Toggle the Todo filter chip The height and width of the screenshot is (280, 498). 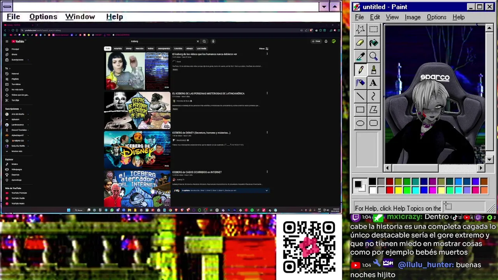(108, 49)
